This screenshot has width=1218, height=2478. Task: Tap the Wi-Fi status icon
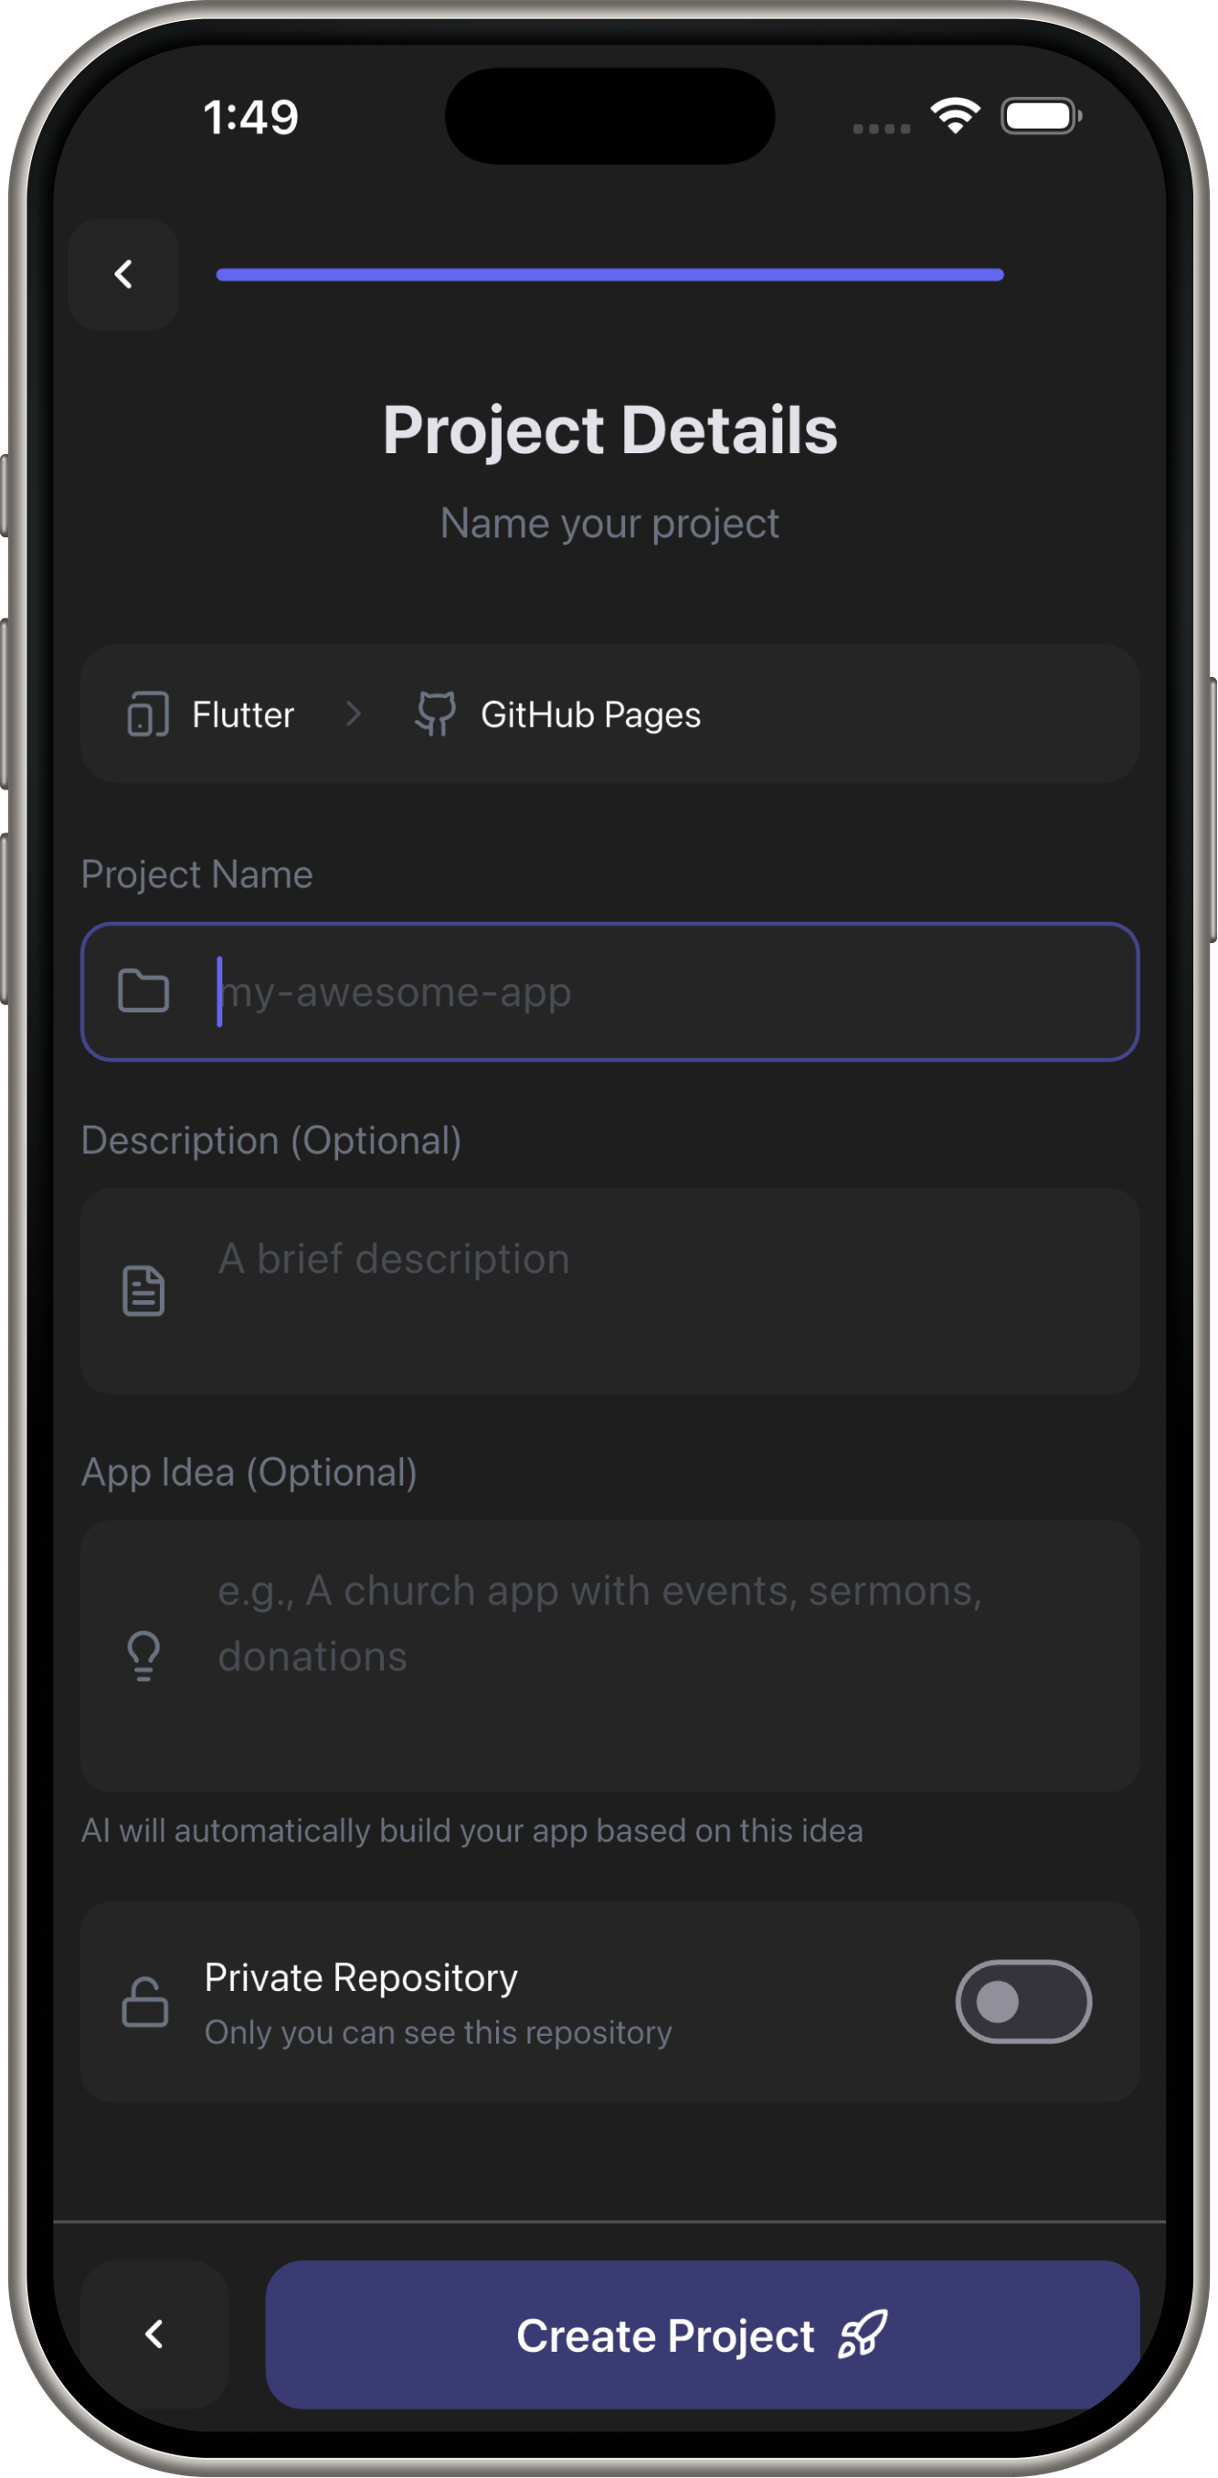coord(956,116)
